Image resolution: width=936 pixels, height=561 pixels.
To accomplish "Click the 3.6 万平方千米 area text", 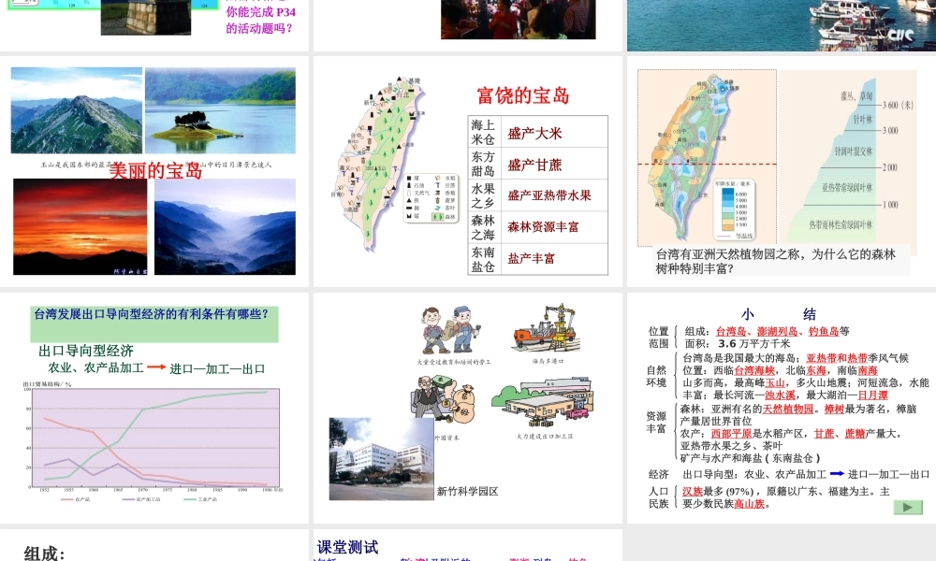I will [753, 344].
